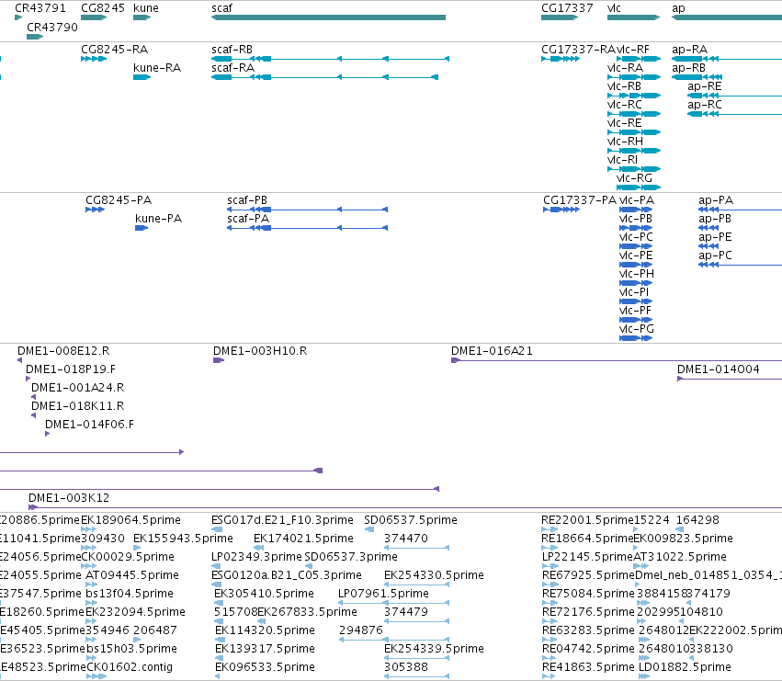Click the kune-PA protein label
The width and height of the screenshot is (782, 681).
[x=159, y=219]
